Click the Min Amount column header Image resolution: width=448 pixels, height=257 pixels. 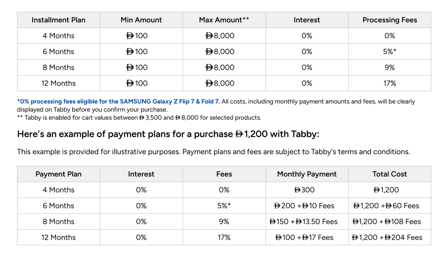tap(141, 20)
